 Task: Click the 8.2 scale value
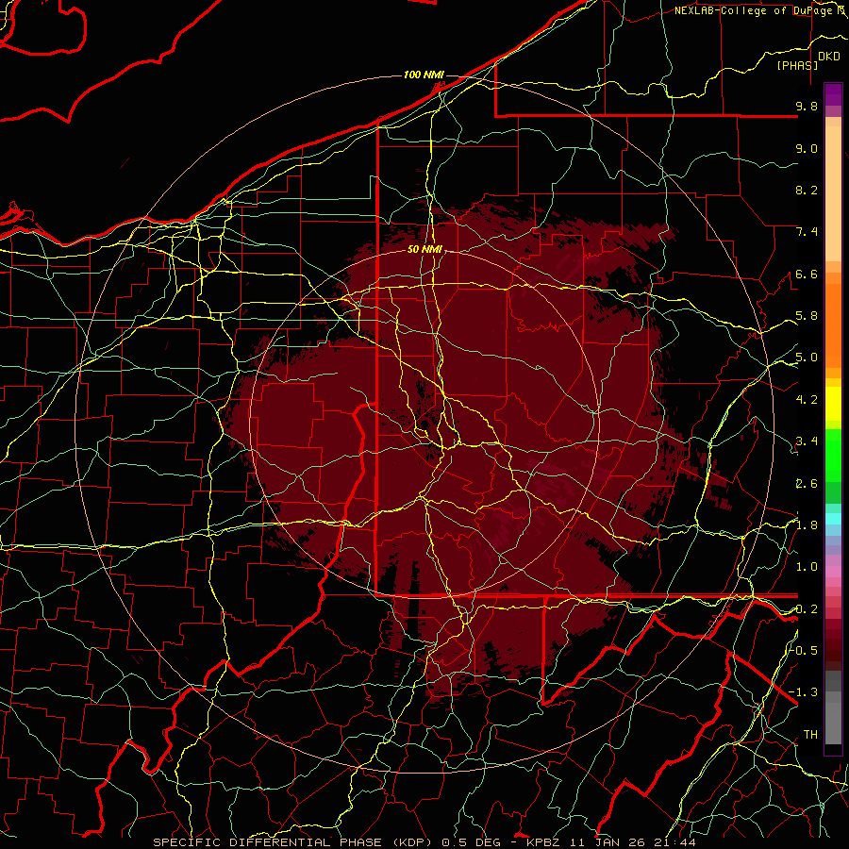point(807,190)
